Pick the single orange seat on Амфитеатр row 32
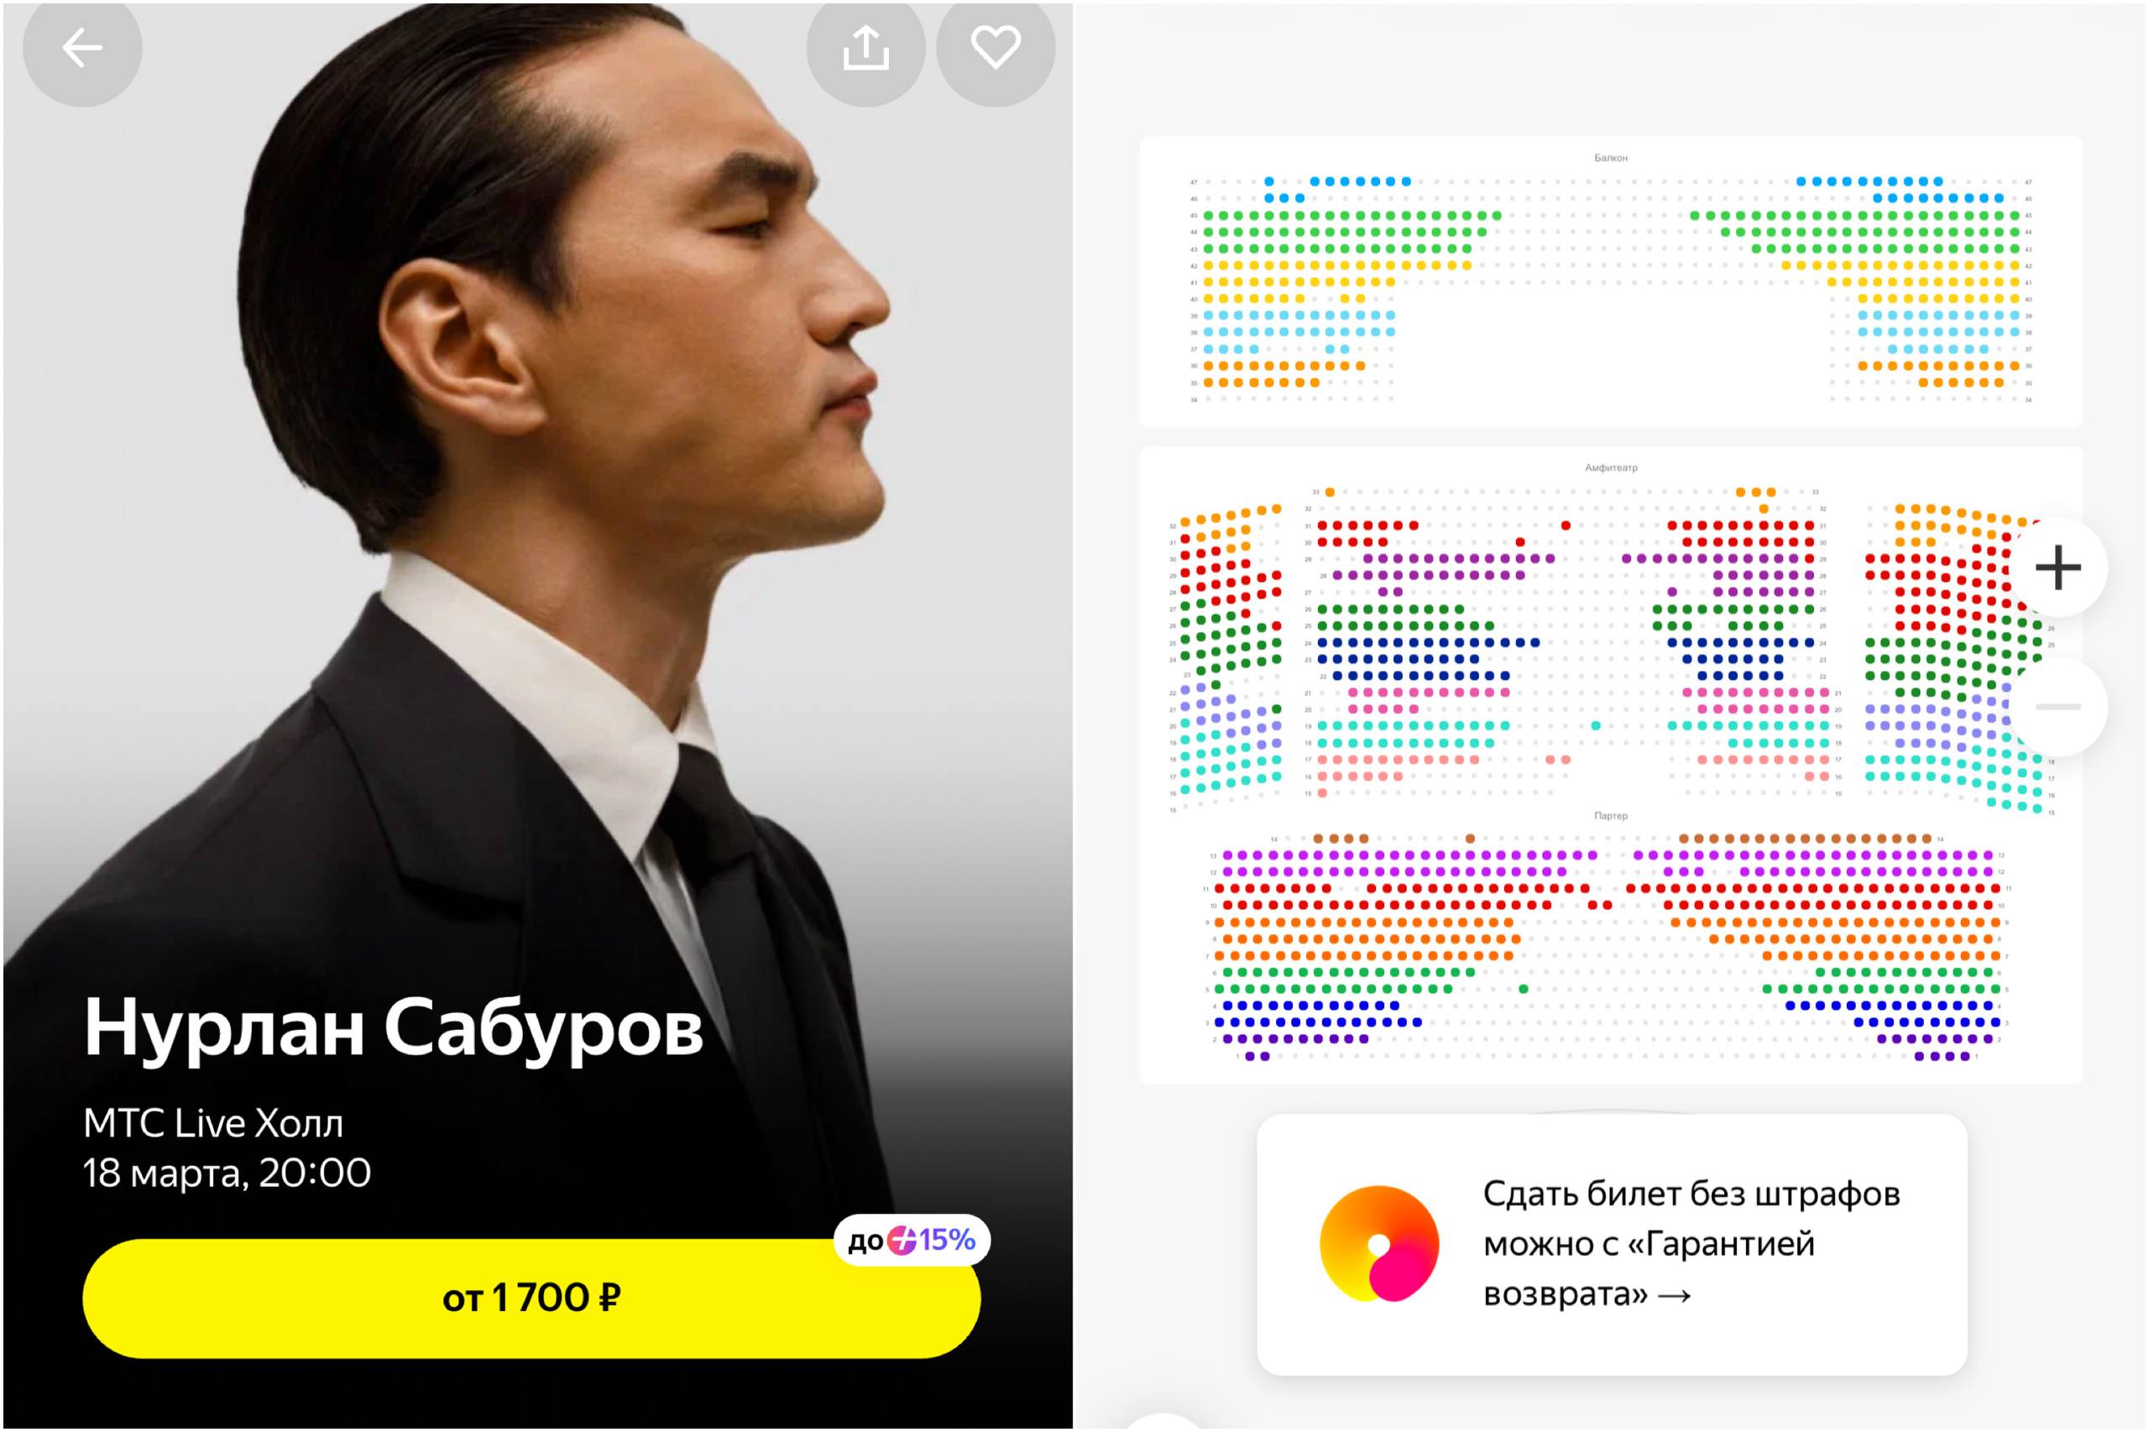The image size is (2149, 1432). pos(1763,509)
